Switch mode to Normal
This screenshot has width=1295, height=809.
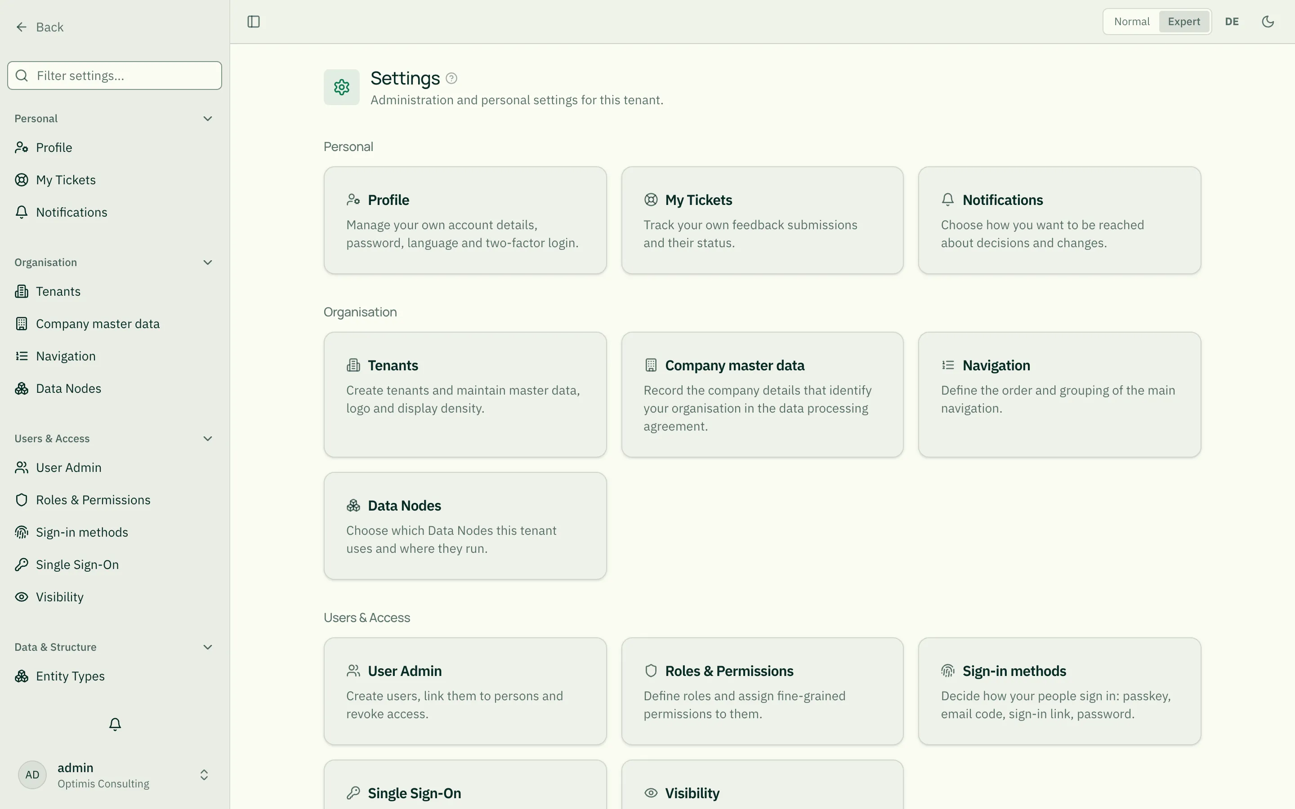coord(1132,22)
